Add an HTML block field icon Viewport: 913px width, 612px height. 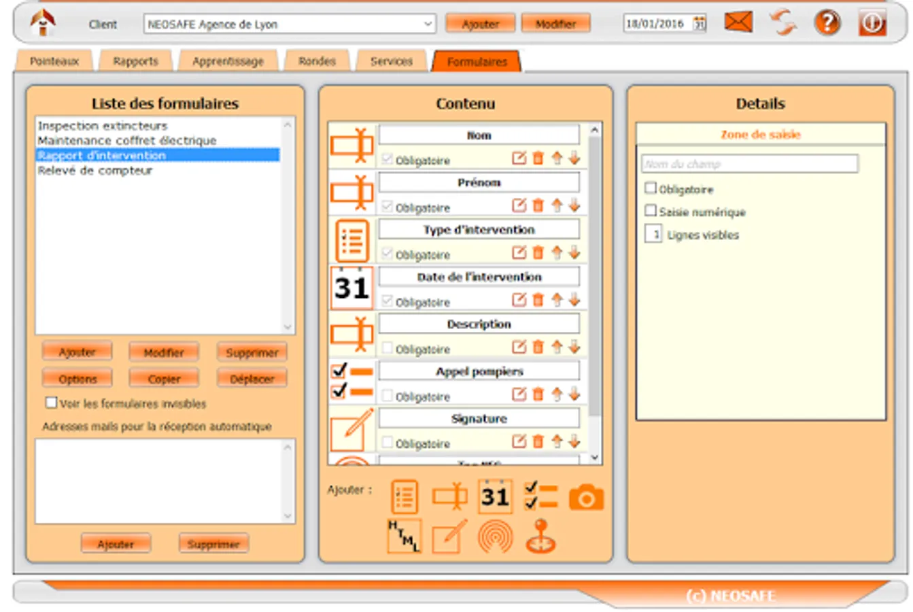404,537
